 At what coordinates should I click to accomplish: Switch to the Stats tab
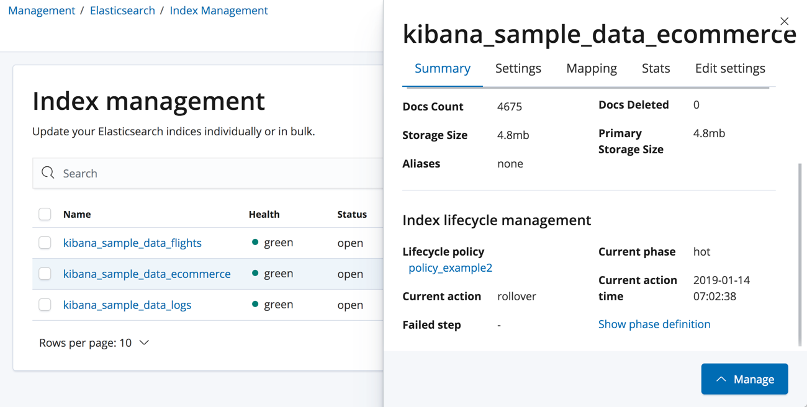[656, 68]
